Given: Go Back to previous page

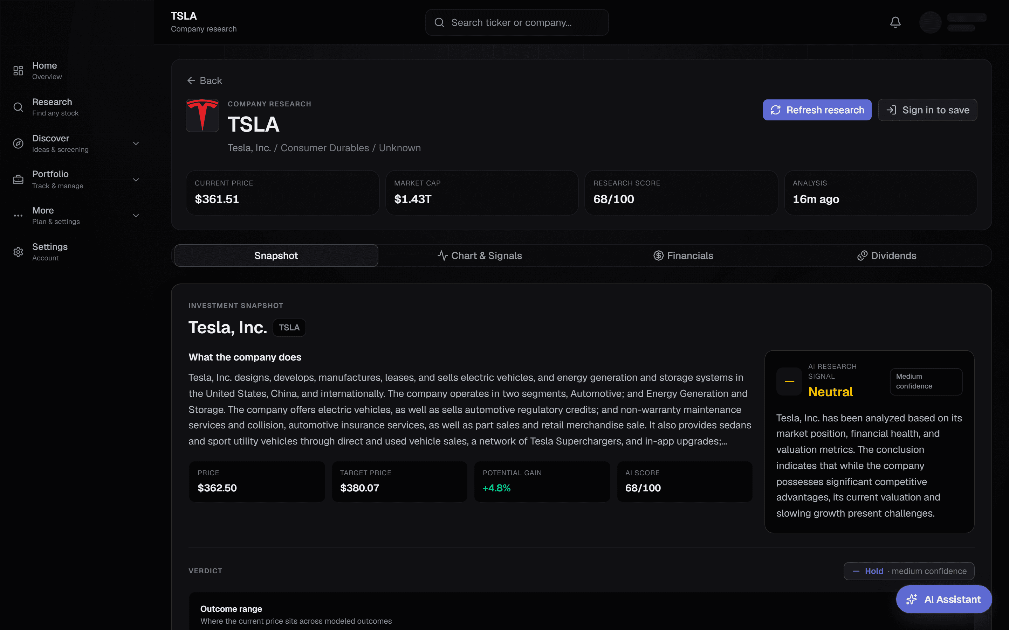Looking at the screenshot, I should (205, 80).
